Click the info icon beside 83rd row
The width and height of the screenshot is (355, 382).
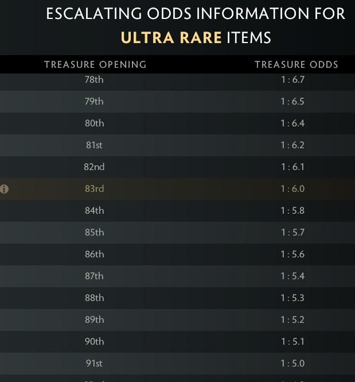(4, 189)
